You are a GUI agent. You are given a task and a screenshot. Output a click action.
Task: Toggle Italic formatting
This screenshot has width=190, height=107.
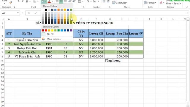(23, 1)
